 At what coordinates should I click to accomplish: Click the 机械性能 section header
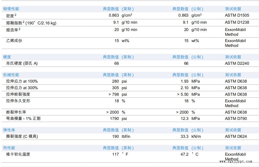pyautogui.click(x=11, y=75)
